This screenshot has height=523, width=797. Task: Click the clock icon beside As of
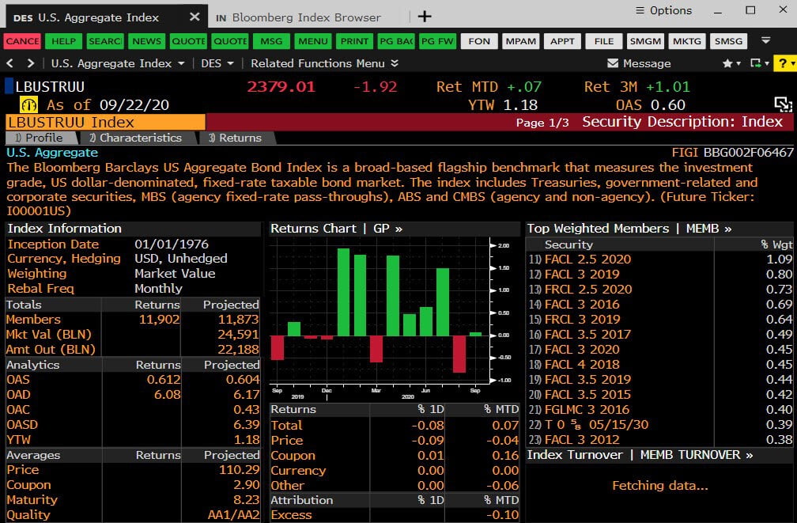click(x=28, y=104)
